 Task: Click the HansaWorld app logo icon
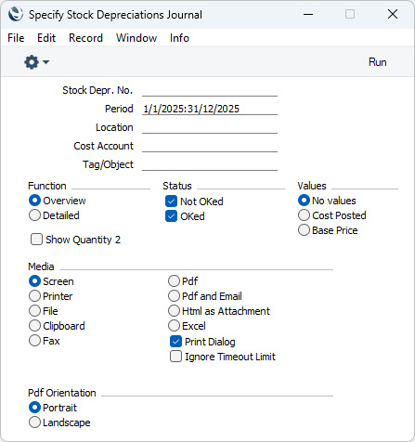pyautogui.click(x=16, y=14)
